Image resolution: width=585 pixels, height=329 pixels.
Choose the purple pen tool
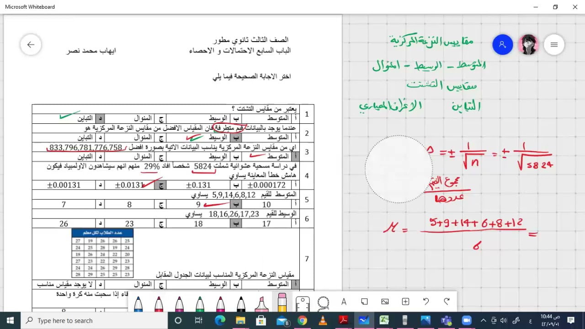point(179,303)
